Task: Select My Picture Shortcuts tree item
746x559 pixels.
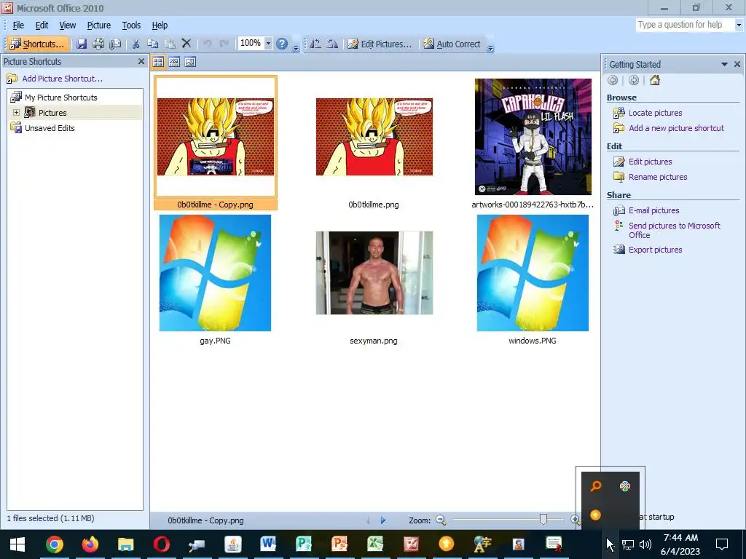Action: 61,98
